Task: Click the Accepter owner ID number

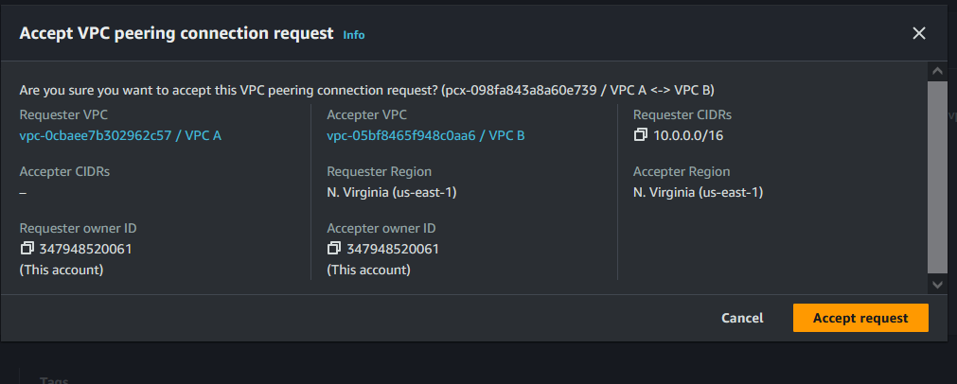Action: pos(392,249)
